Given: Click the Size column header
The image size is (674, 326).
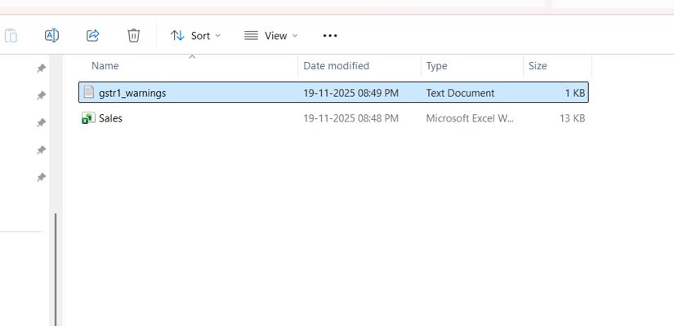Looking at the screenshot, I should [538, 66].
